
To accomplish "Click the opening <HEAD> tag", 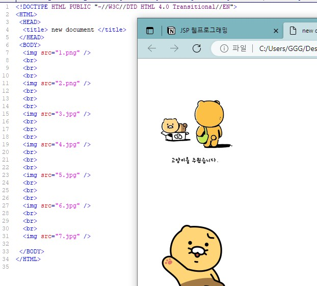I will 30,22.
